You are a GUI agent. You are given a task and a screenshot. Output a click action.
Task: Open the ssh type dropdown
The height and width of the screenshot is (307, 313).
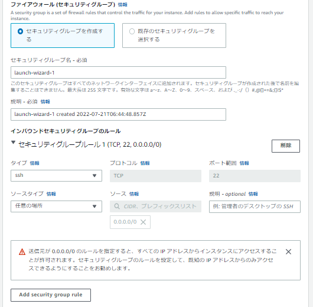[x=56, y=176]
